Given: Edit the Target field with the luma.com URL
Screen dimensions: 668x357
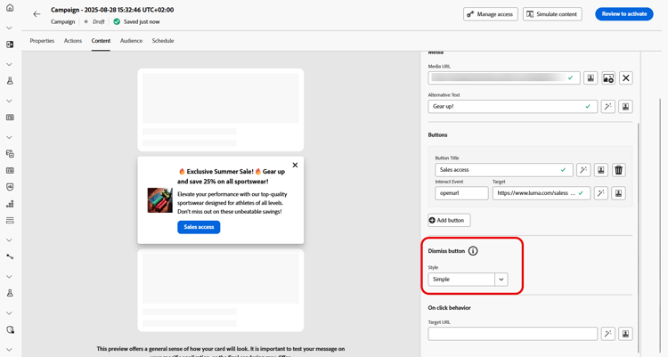Looking at the screenshot, I should click(542, 193).
